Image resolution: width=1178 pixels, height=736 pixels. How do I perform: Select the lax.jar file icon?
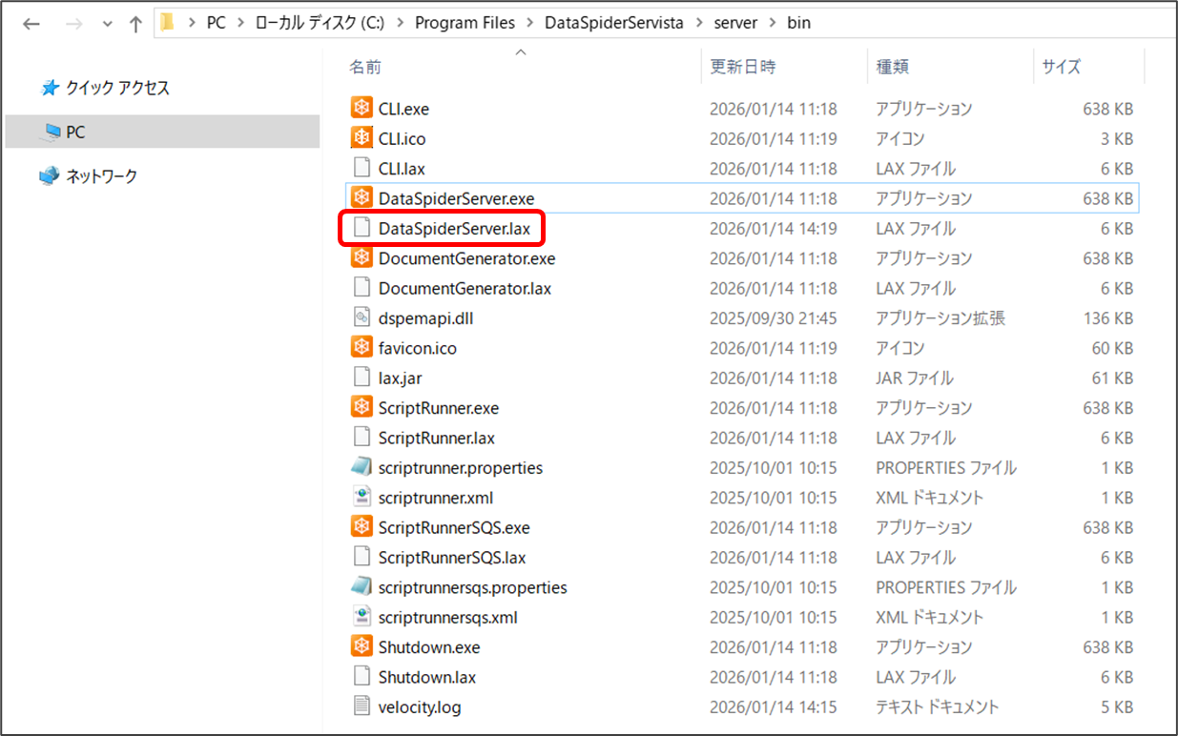[x=362, y=378]
